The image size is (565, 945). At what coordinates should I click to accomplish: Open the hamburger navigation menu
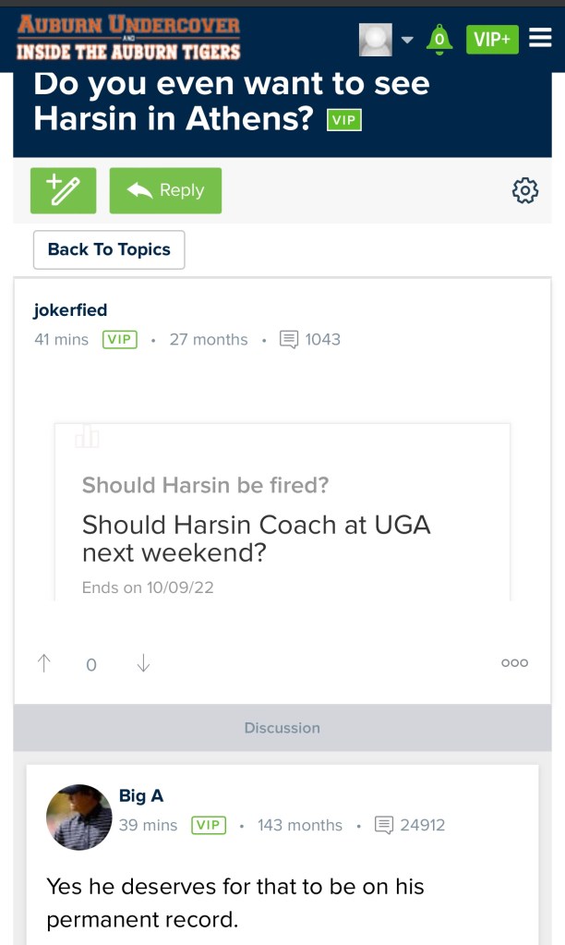tap(540, 39)
